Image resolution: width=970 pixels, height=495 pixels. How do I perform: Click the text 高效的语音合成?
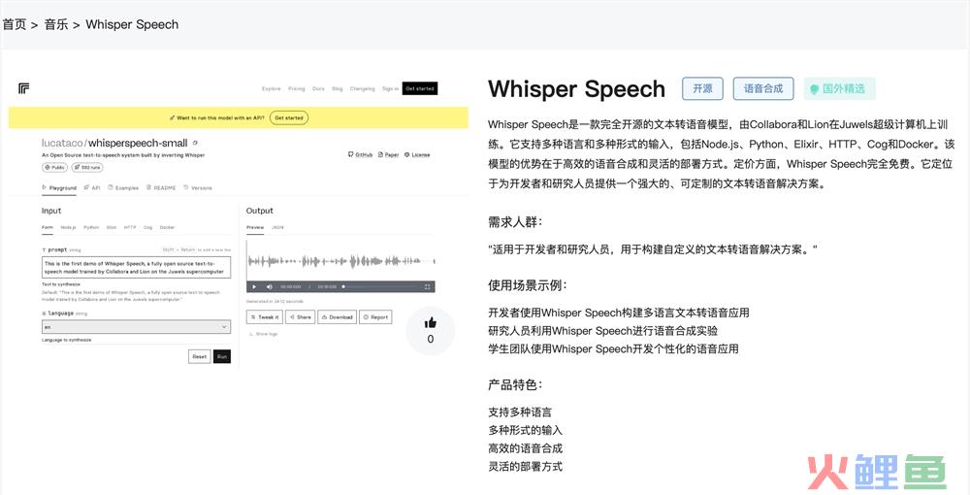click(525, 448)
